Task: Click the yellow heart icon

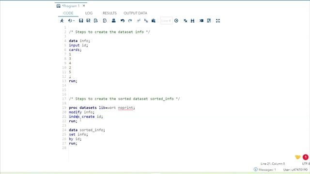Action: pyautogui.click(x=298, y=157)
